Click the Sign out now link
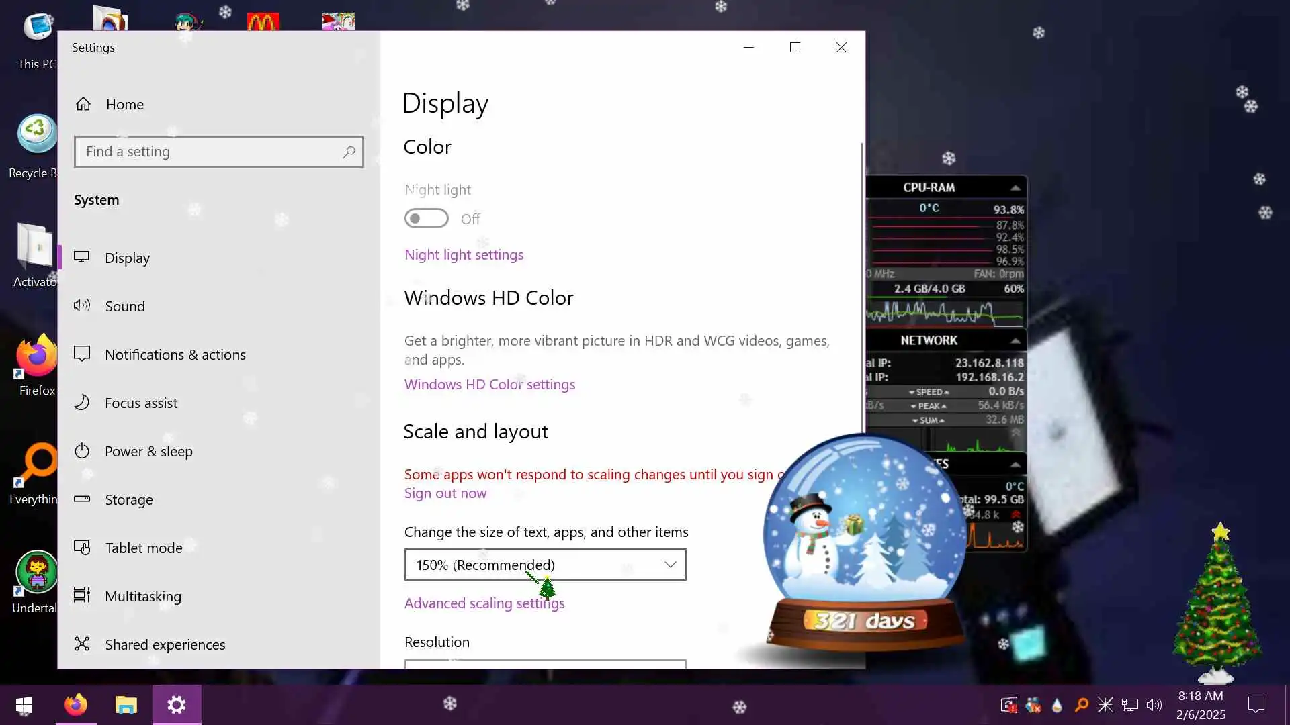The height and width of the screenshot is (725, 1290). coord(445,493)
